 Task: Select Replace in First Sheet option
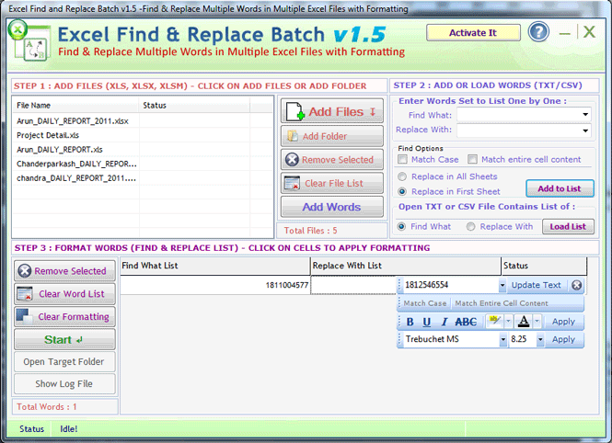(402, 192)
